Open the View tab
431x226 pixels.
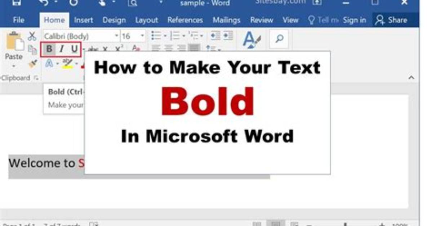290,20
